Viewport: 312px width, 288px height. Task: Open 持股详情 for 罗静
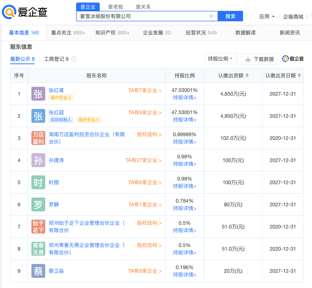pos(185,208)
